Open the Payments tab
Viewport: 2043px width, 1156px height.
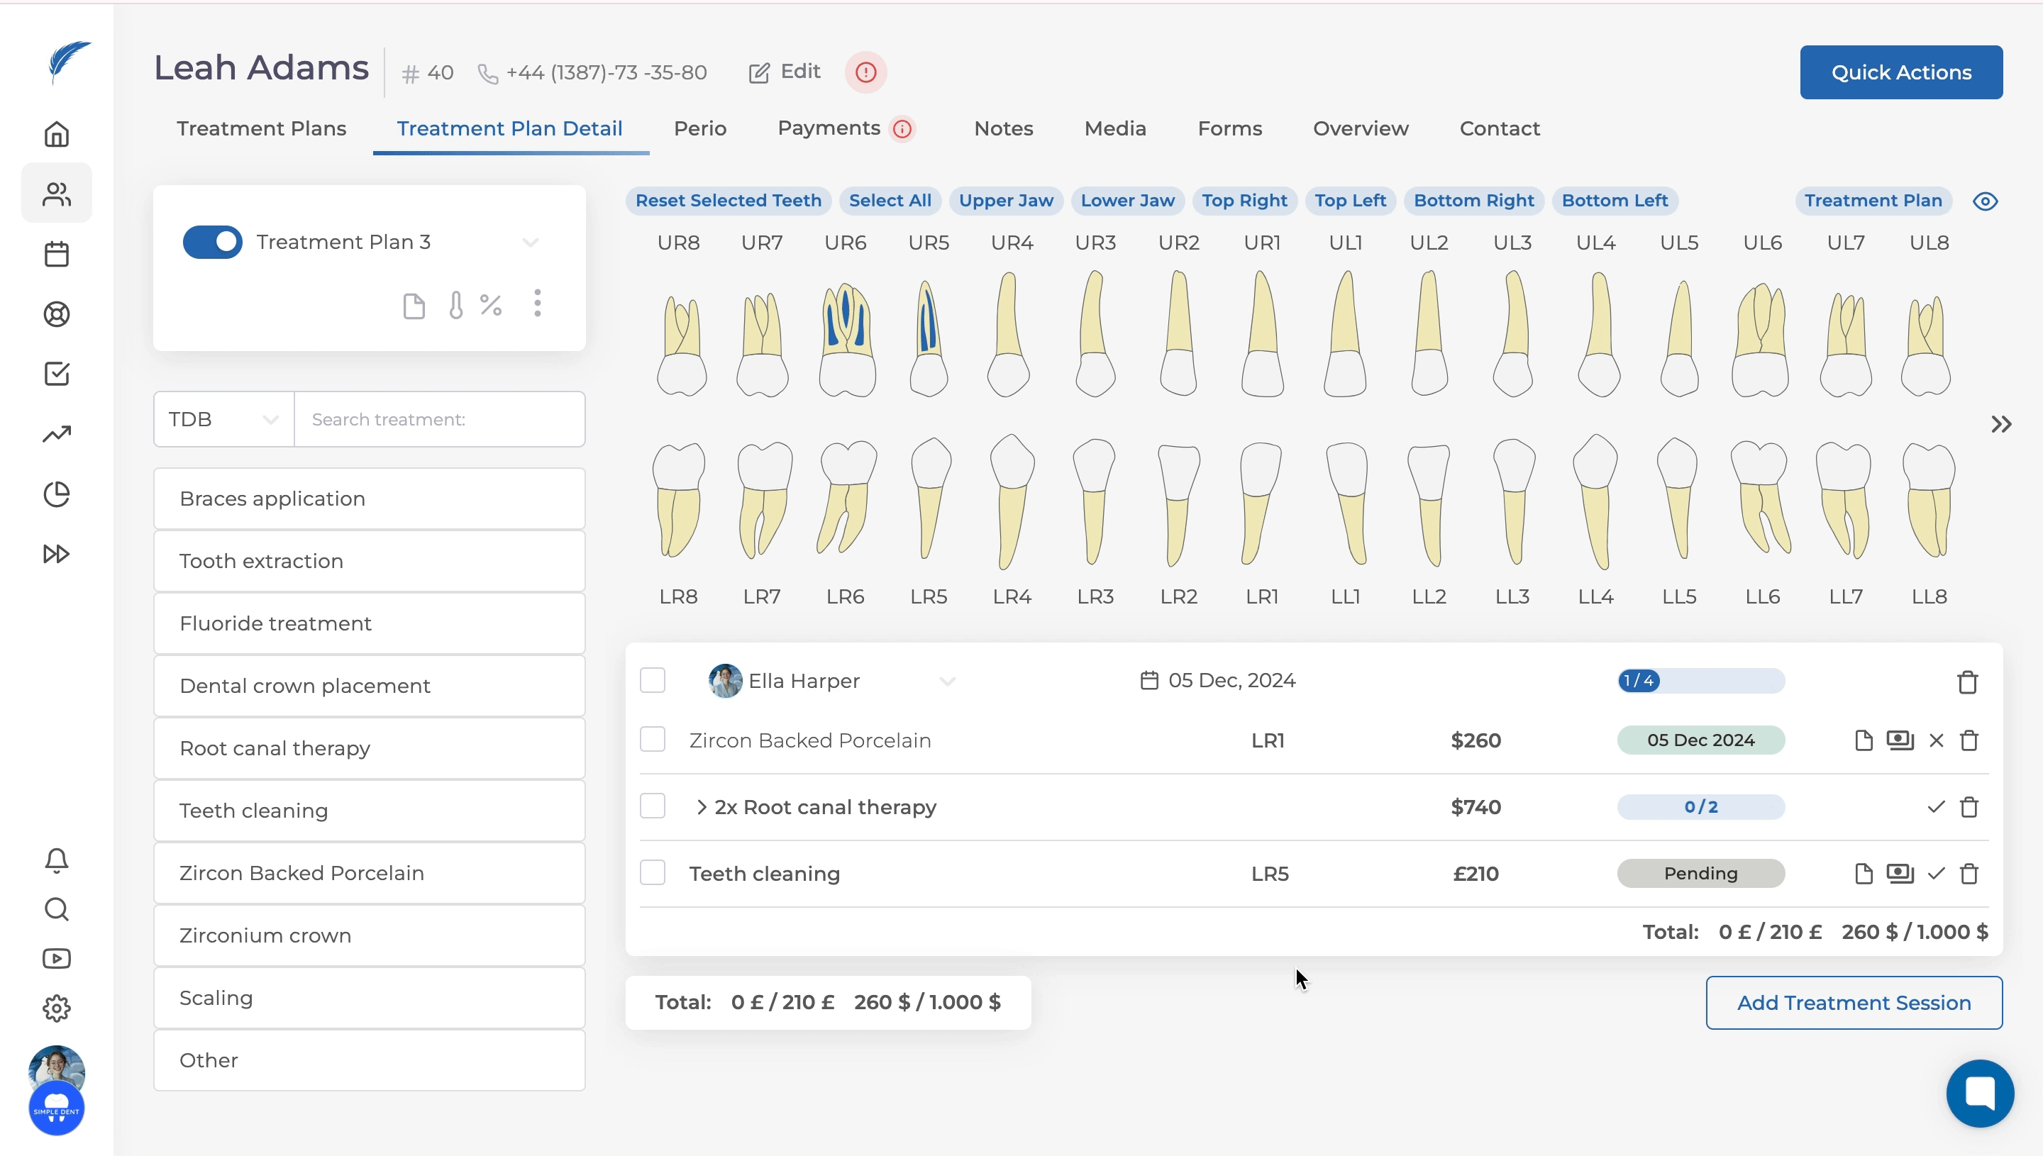click(x=829, y=128)
